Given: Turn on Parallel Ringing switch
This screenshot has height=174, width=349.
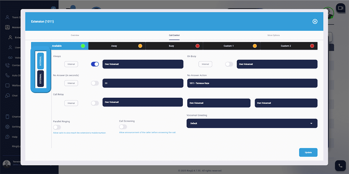Looking at the screenshot, I should tap(57, 127).
